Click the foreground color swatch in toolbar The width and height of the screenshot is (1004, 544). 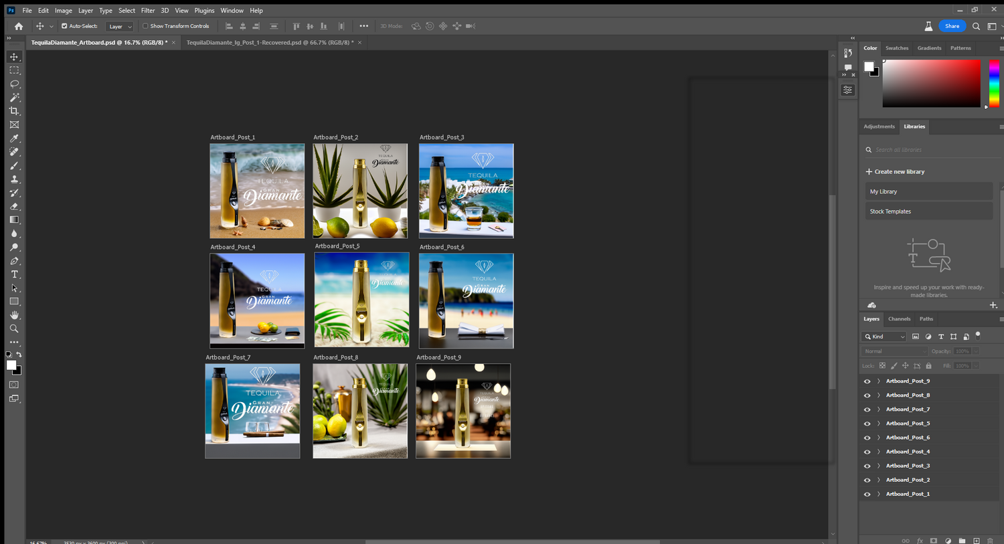click(x=11, y=365)
